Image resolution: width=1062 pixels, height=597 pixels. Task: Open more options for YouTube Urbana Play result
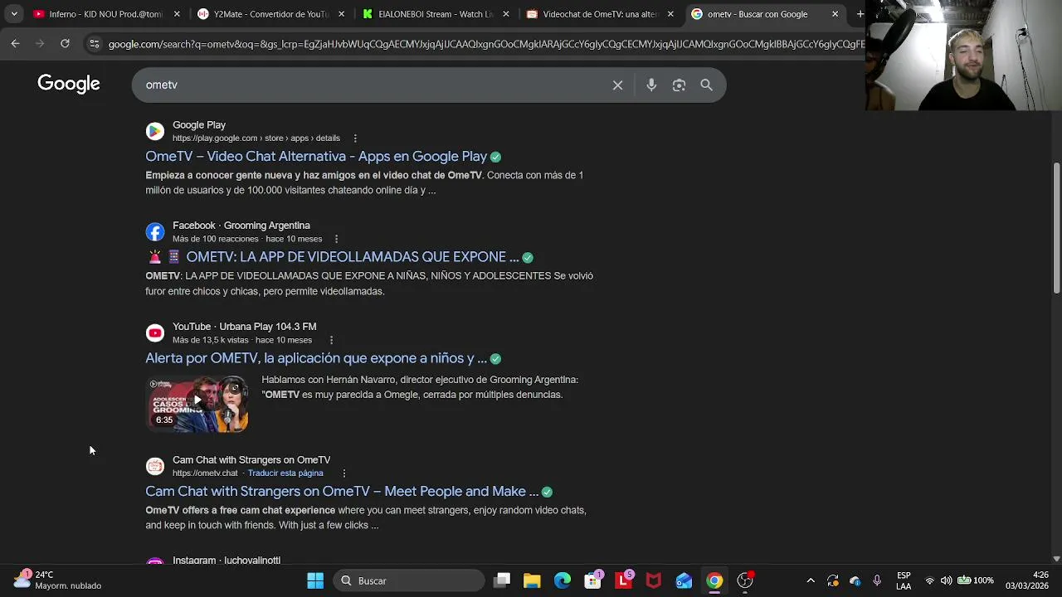pos(331,340)
